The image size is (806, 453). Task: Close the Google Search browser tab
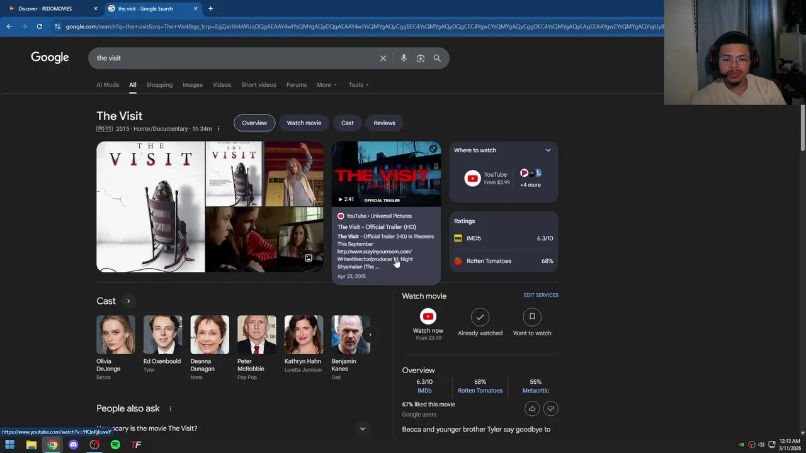coord(195,8)
